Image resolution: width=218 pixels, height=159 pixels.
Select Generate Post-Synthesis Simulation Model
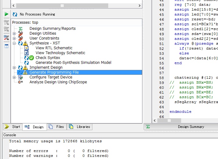[x=73, y=63]
